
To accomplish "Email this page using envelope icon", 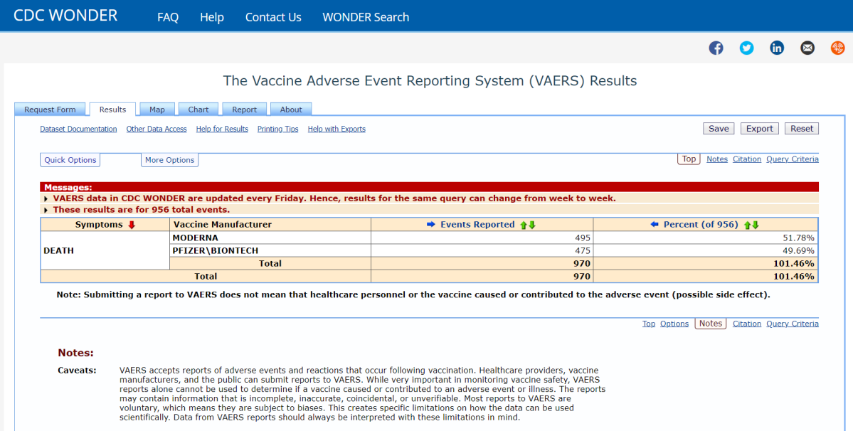I will (x=807, y=48).
